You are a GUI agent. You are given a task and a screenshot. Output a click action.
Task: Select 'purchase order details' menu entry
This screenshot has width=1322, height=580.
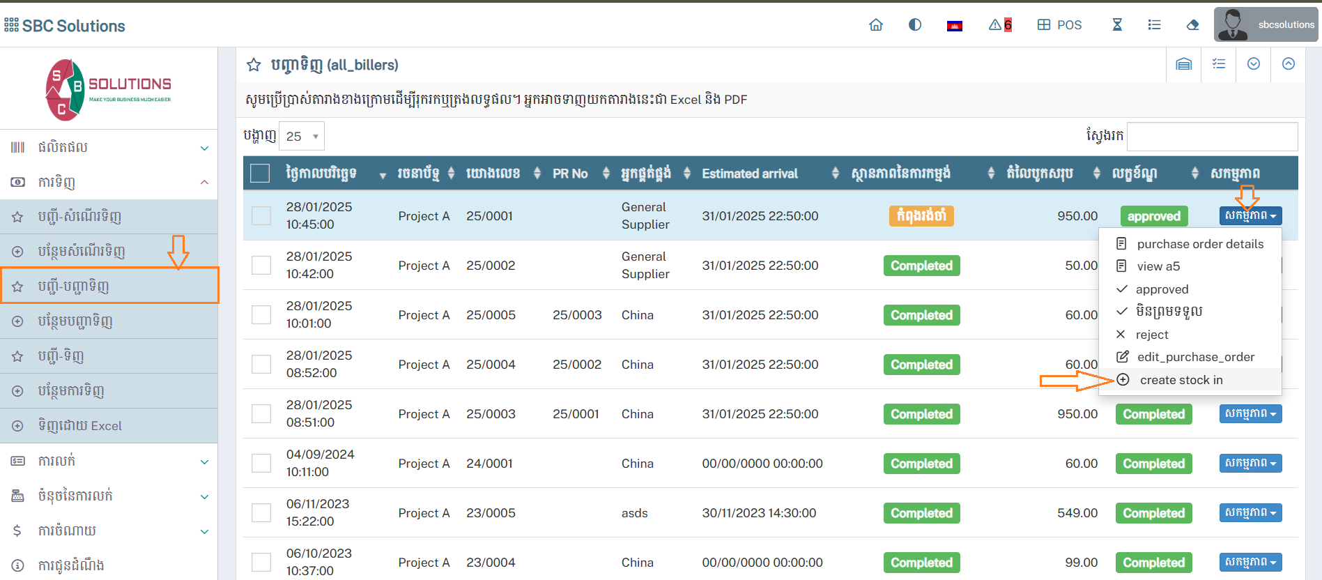coord(1199,244)
